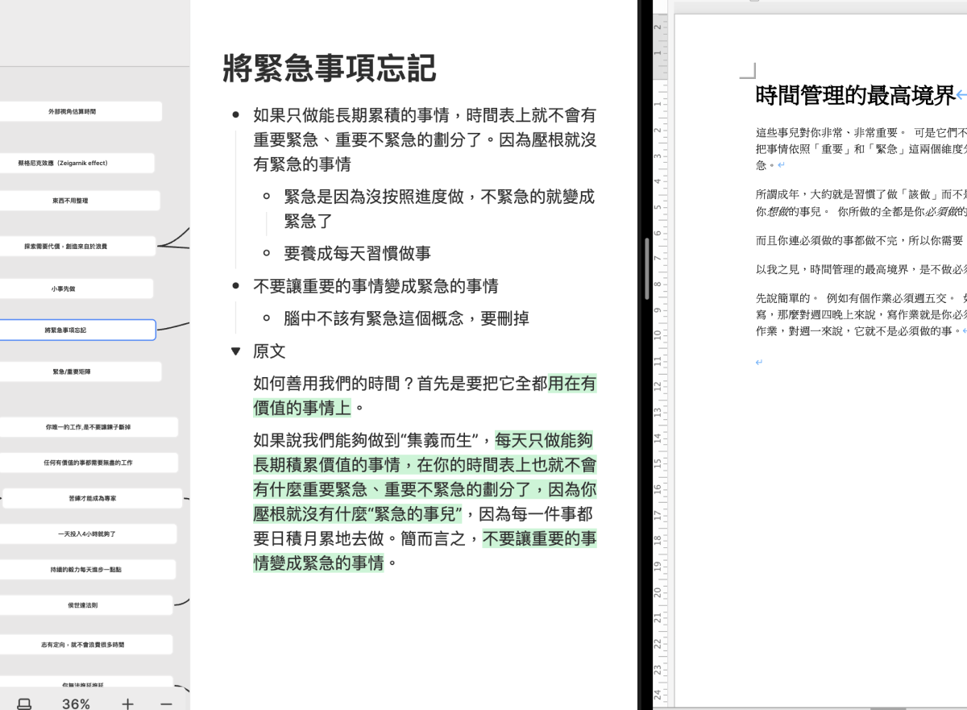Screen dimensions: 967x710
Task: Click the vertical split divider handle
Action: (646, 269)
